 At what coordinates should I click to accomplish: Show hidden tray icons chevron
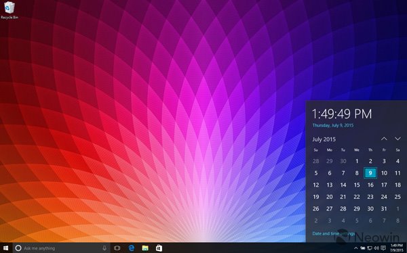(x=356, y=248)
